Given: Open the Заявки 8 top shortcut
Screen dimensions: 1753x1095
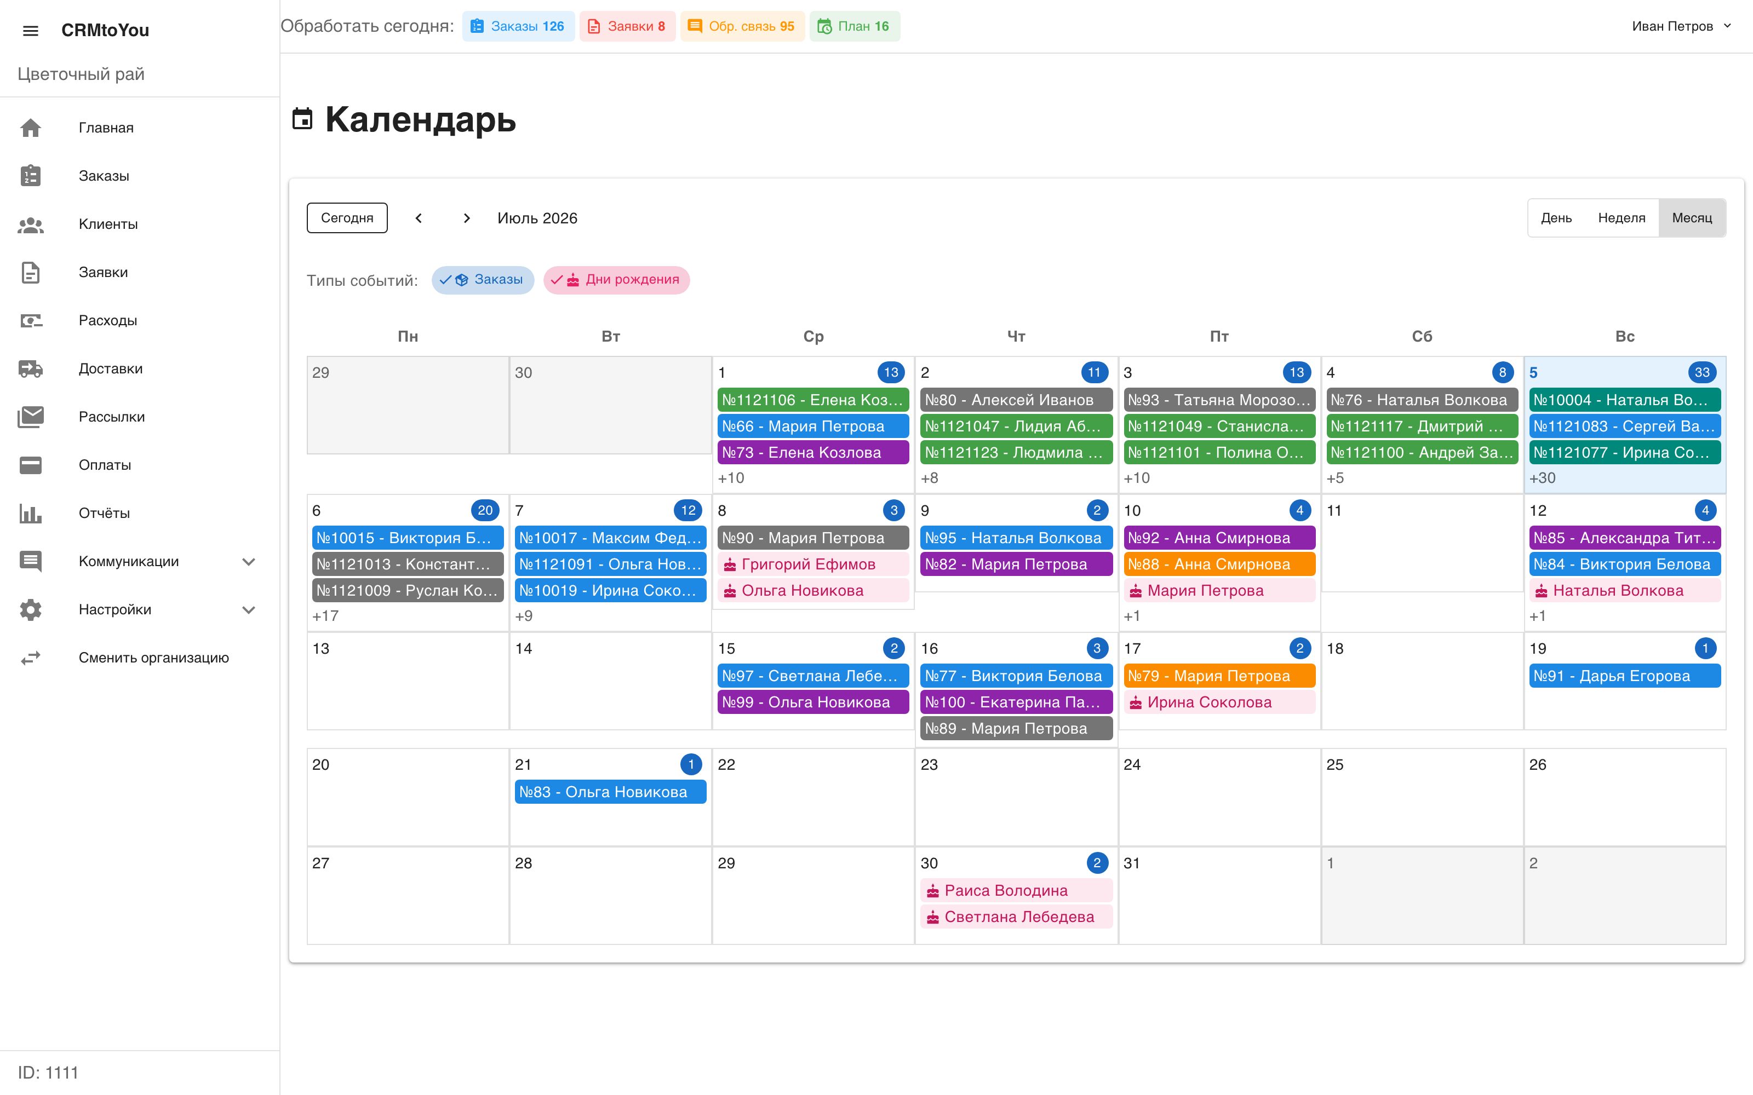Looking at the screenshot, I should (627, 26).
